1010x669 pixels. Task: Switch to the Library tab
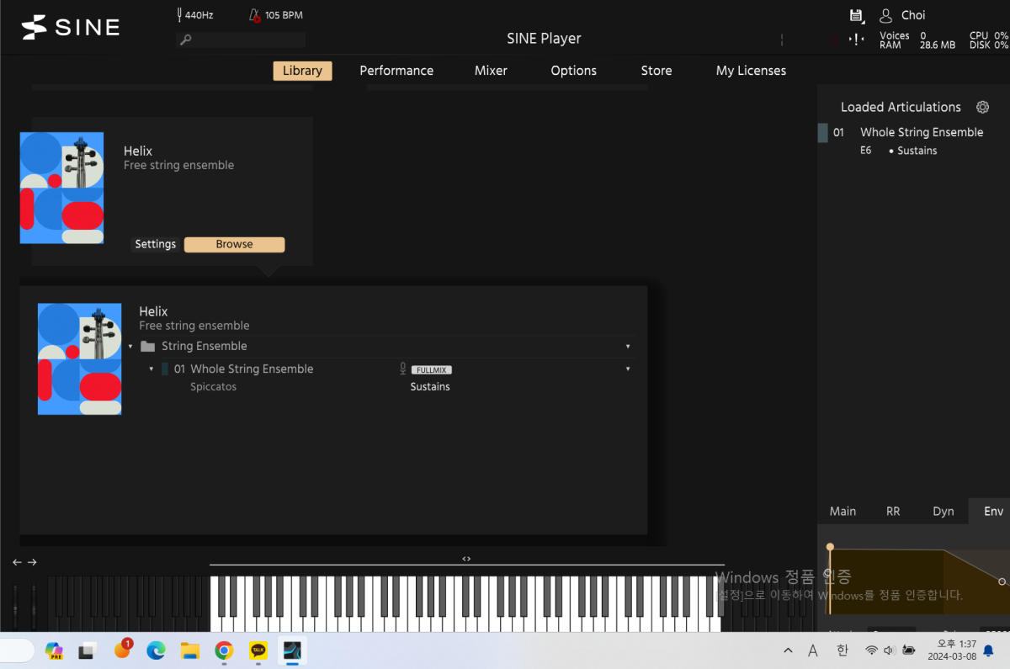[302, 71]
